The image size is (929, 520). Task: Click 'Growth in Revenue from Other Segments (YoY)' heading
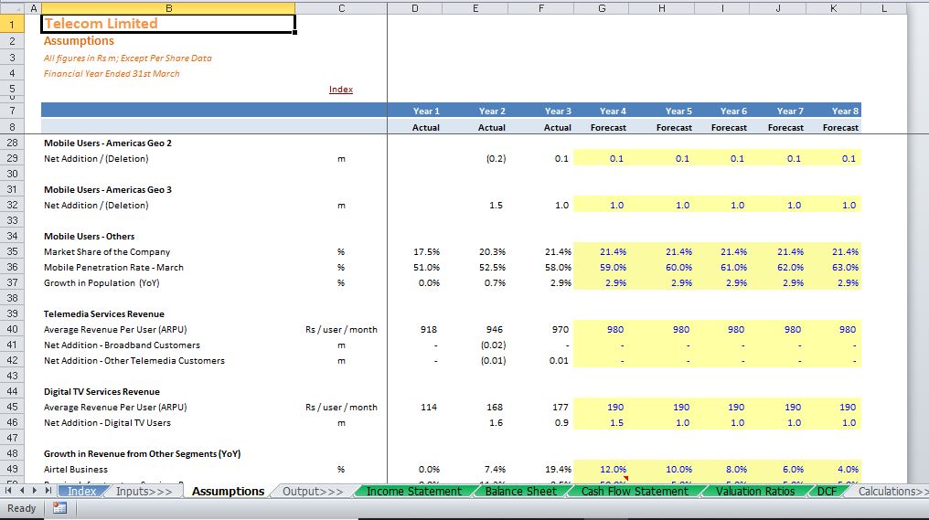pyautogui.click(x=143, y=454)
